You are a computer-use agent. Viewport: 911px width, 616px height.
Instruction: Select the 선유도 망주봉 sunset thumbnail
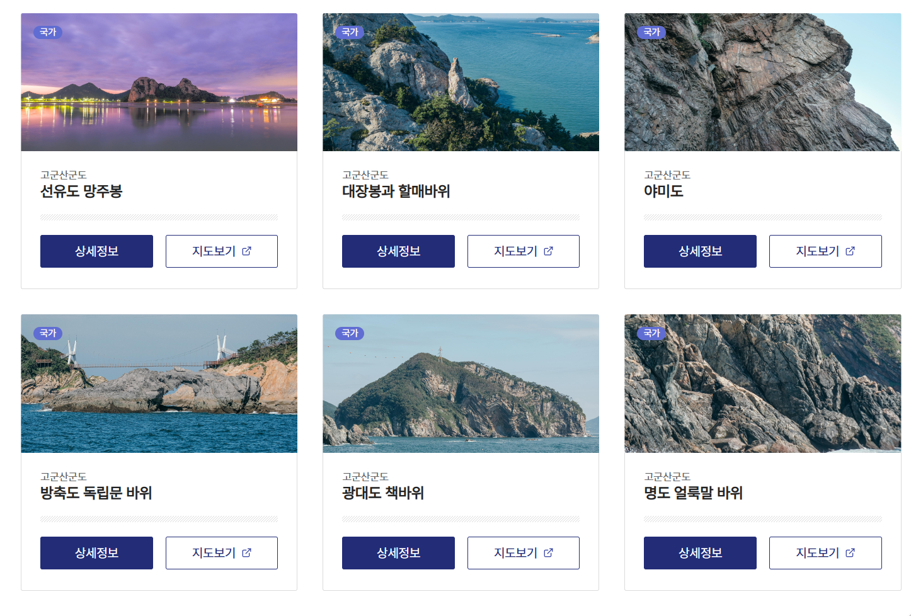159,82
